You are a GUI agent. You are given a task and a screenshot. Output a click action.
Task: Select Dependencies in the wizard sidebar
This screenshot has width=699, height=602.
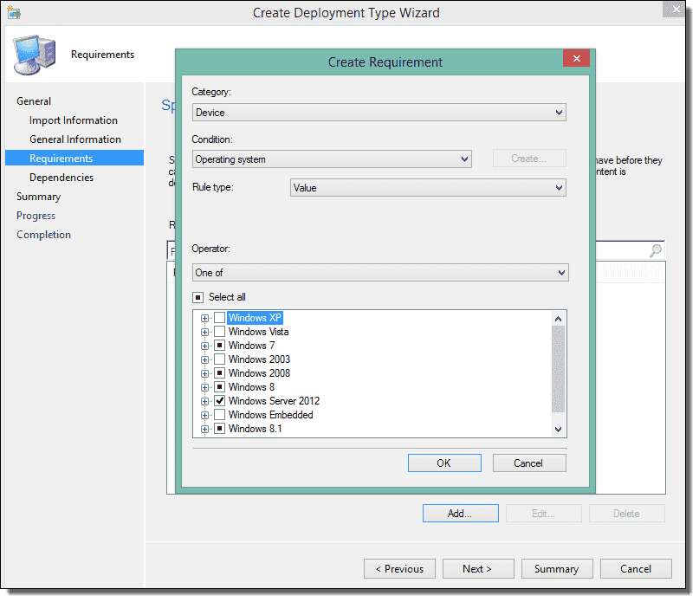[63, 177]
